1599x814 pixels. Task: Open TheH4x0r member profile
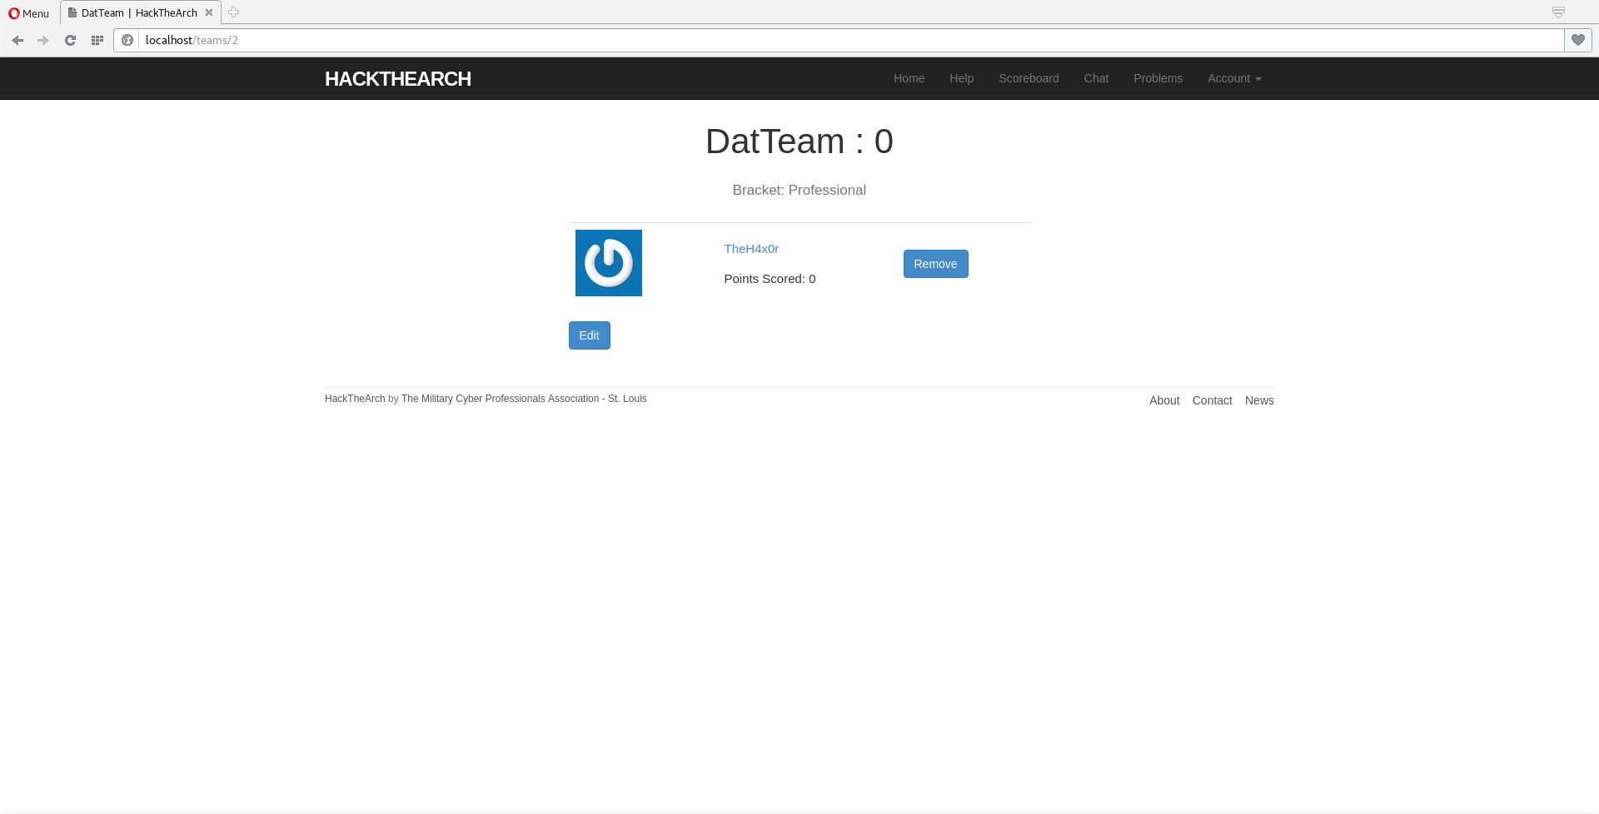(x=751, y=248)
